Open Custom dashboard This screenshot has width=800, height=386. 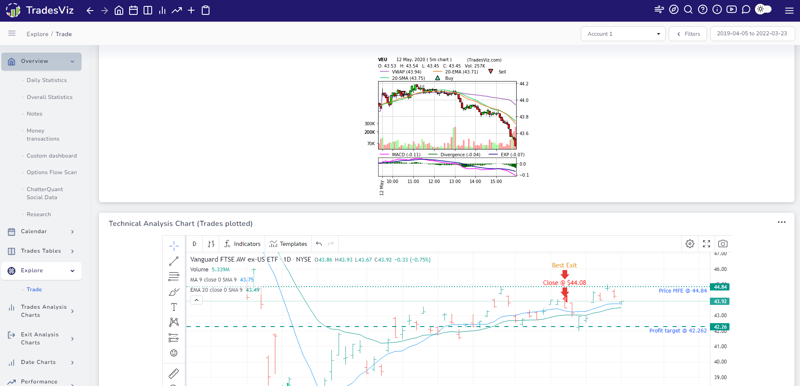(52, 156)
